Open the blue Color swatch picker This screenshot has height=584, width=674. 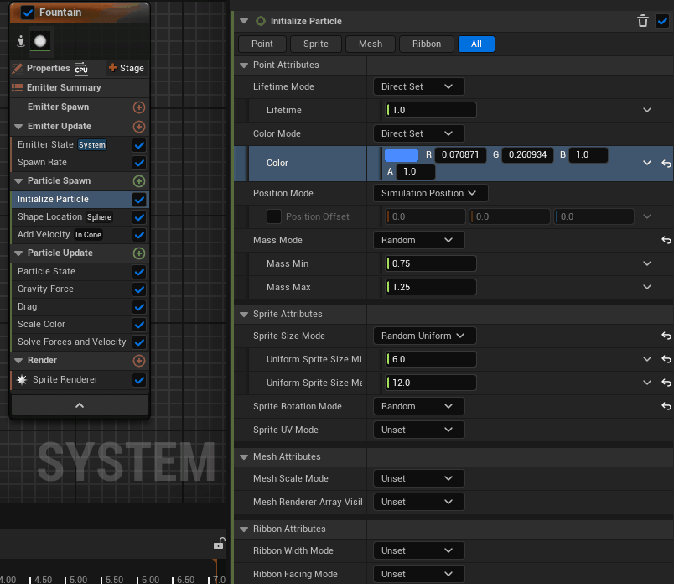click(x=401, y=154)
